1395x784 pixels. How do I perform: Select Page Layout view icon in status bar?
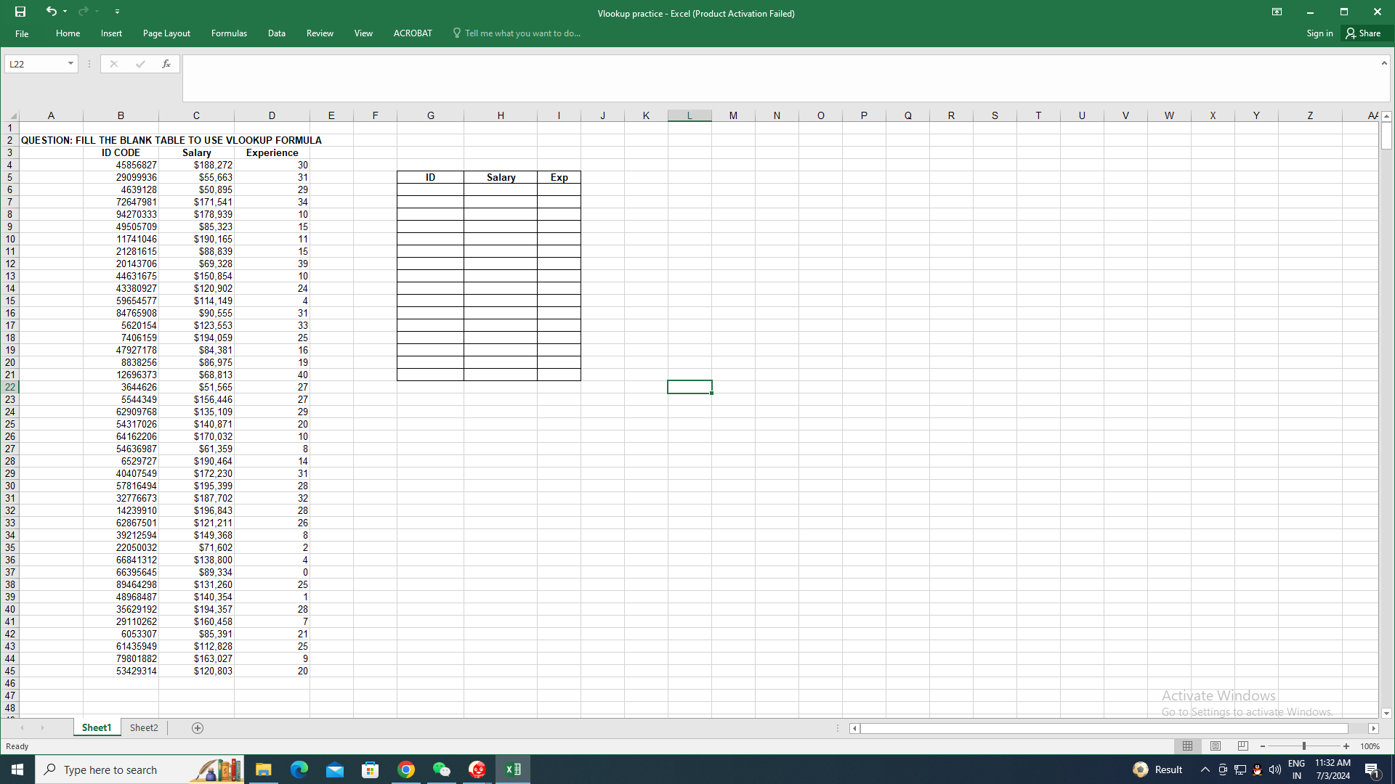1216,746
